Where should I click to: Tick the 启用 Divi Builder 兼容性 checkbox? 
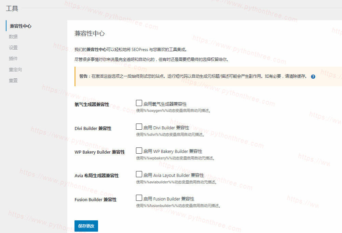[139, 127]
